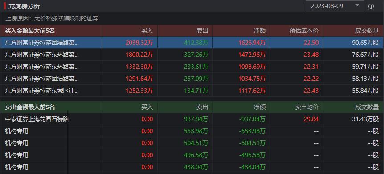The image size is (384, 174).
Task: Click the 23.48 estimated cost cell
Action: (x=311, y=55)
